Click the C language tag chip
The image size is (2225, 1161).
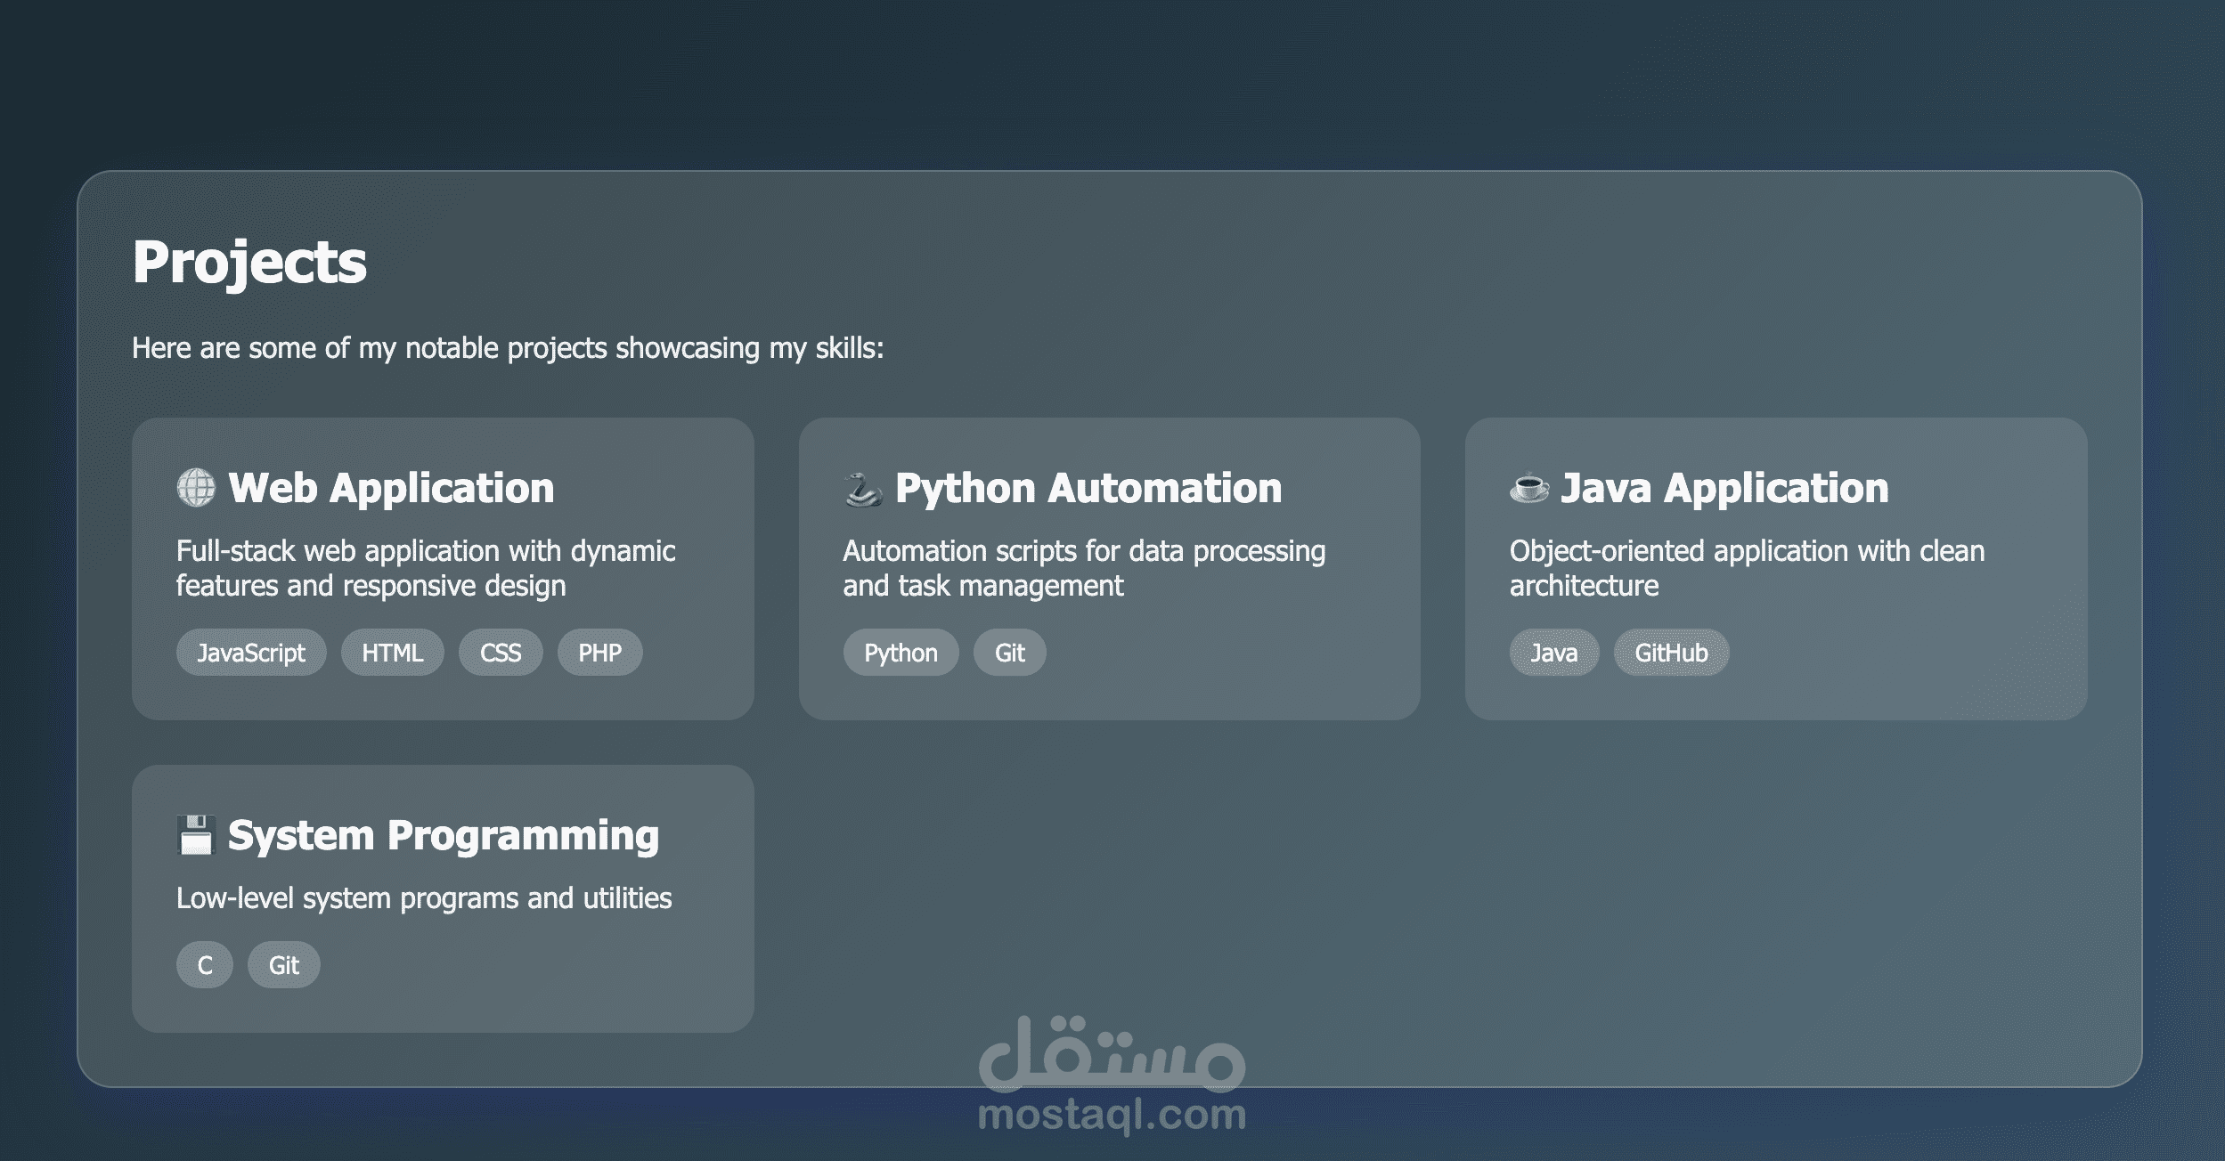click(x=205, y=965)
